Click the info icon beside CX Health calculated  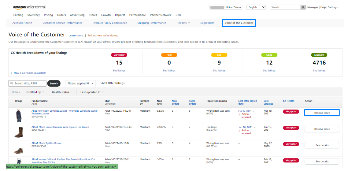click(12, 73)
